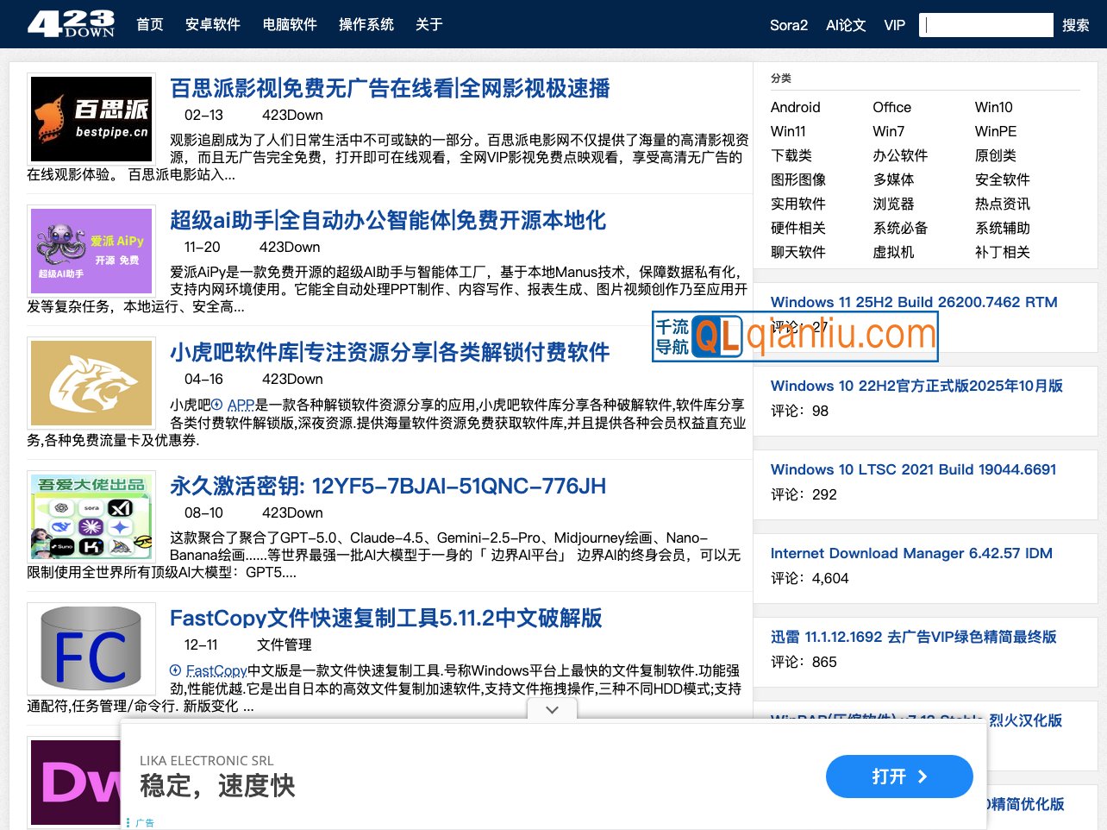Click the 百思派 bestpipe.cn logo image
The width and height of the screenshot is (1107, 830).
pos(91,118)
